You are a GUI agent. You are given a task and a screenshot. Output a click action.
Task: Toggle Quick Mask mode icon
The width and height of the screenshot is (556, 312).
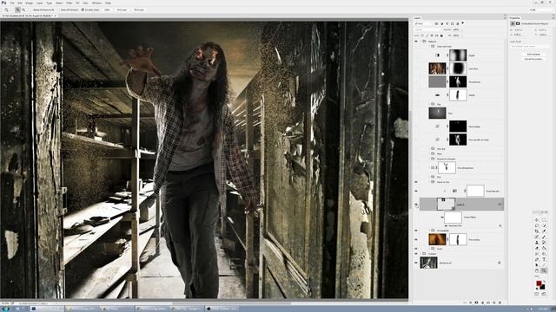[536, 294]
